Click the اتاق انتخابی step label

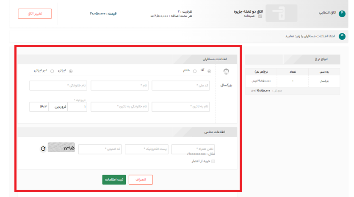click(327, 13)
